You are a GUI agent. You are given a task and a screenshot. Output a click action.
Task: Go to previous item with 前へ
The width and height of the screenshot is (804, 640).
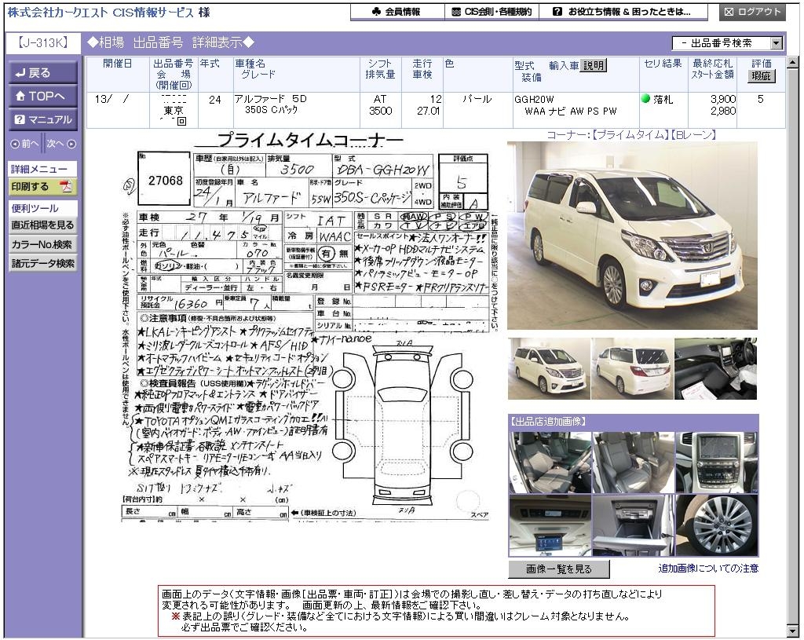point(24,144)
